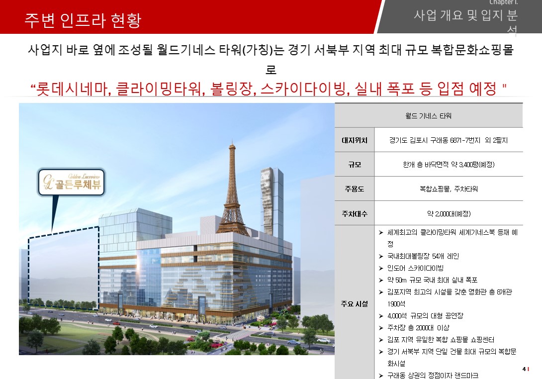This screenshot has width=542, height=379.
Task: Select the address cell '경기도 김포시 구래동 6871-7번지'
Action: pyautogui.click(x=449, y=140)
